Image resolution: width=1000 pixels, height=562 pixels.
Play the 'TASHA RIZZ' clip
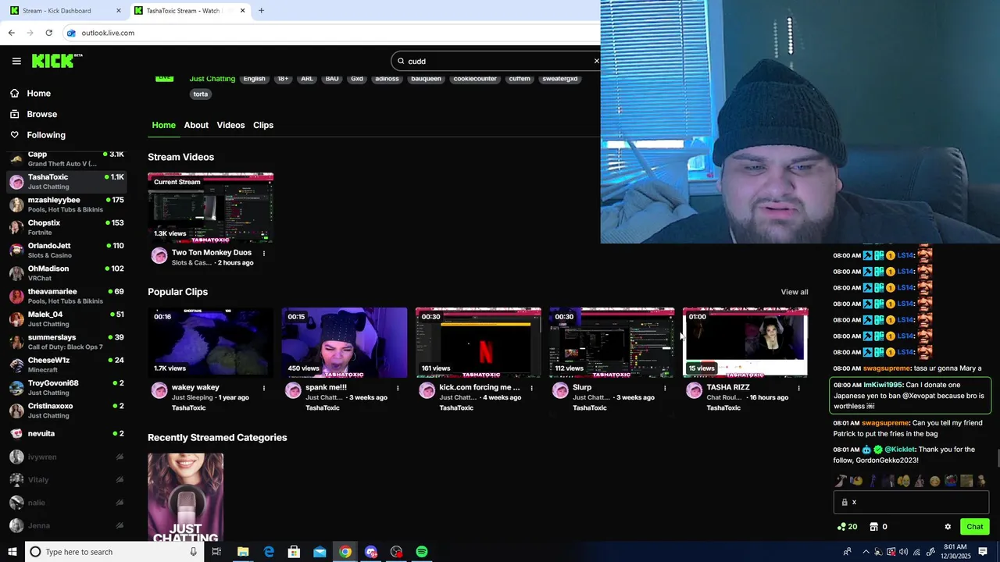point(745,343)
